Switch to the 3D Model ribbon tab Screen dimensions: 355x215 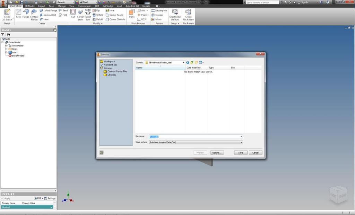29,6
